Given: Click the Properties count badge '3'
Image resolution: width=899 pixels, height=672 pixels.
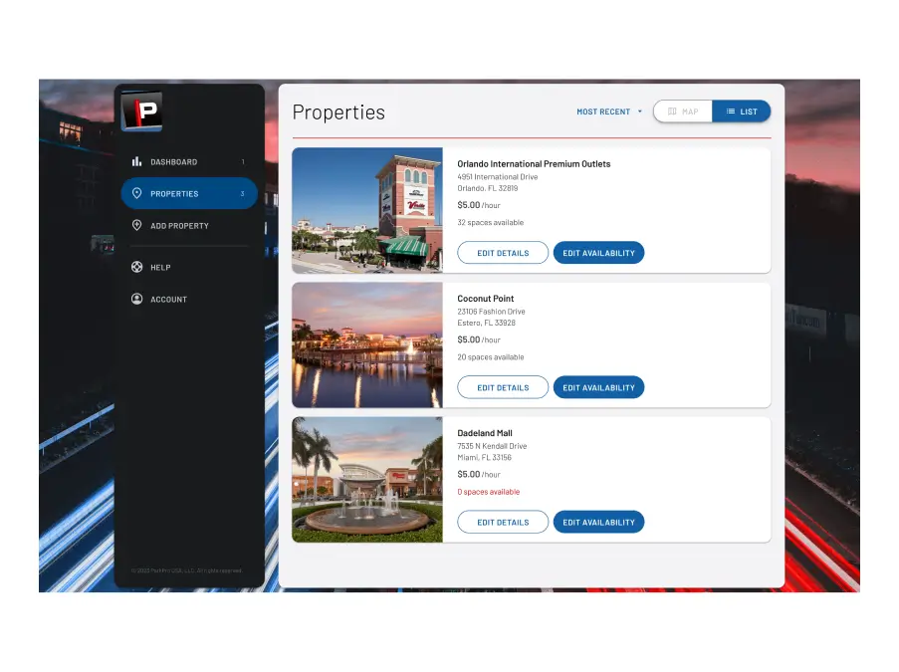Looking at the screenshot, I should [243, 194].
